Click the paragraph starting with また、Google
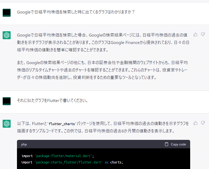The width and height of the screenshot is (209, 169). pos(102,70)
